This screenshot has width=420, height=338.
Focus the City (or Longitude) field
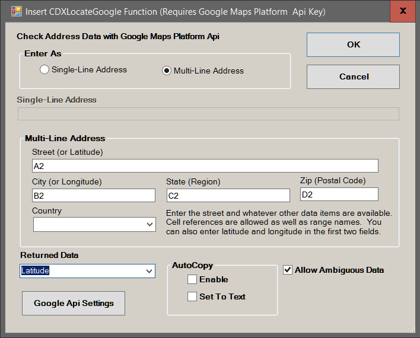pyautogui.click(x=94, y=196)
